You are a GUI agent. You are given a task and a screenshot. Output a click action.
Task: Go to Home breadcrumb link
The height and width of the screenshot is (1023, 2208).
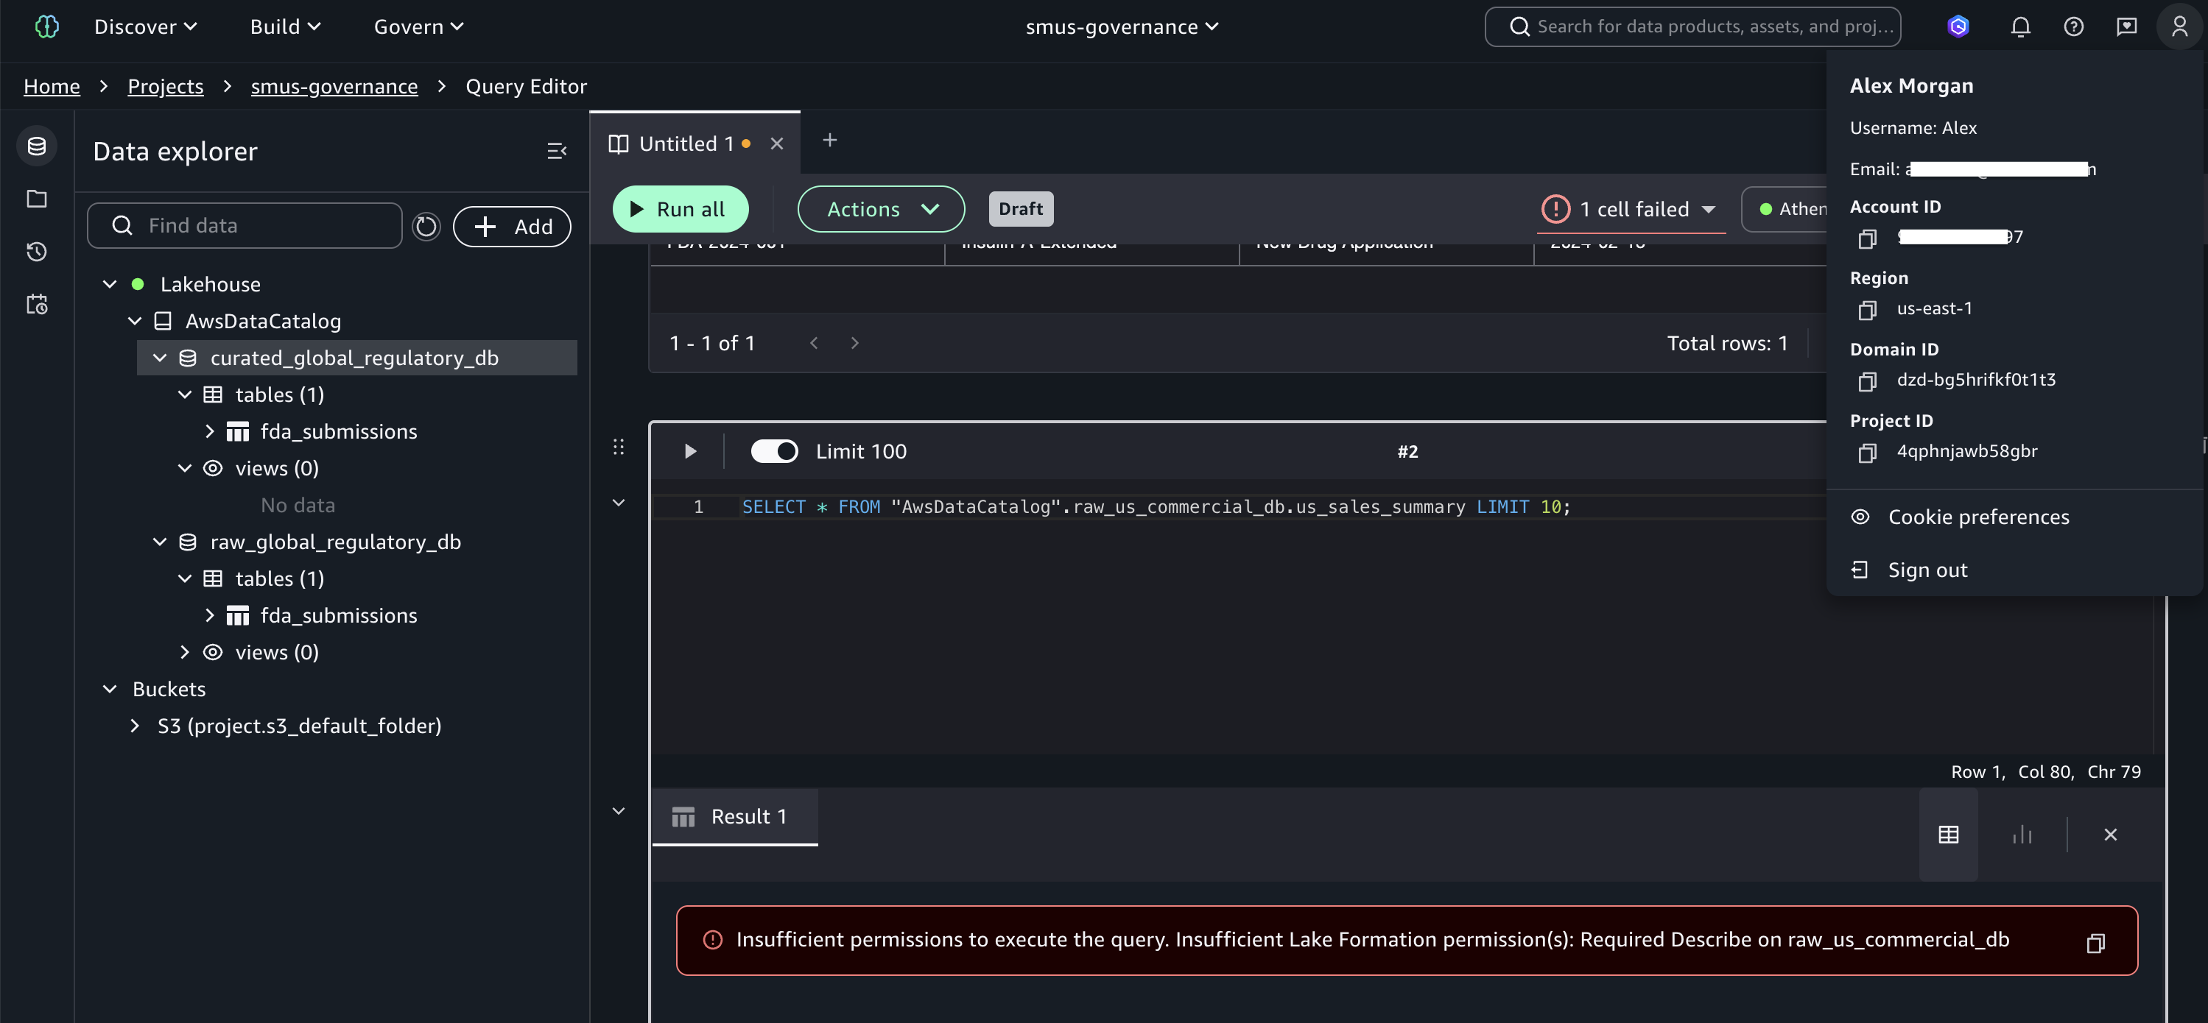pos(52,87)
